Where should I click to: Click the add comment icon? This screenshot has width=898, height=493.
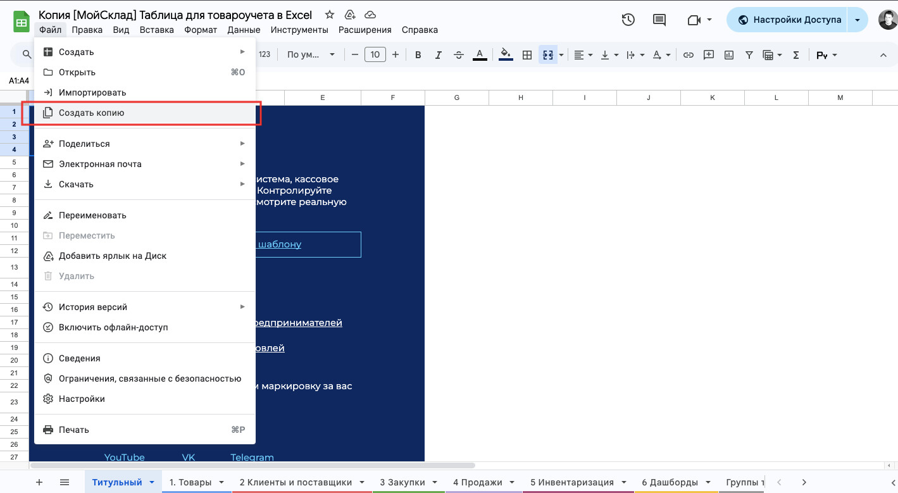(709, 55)
